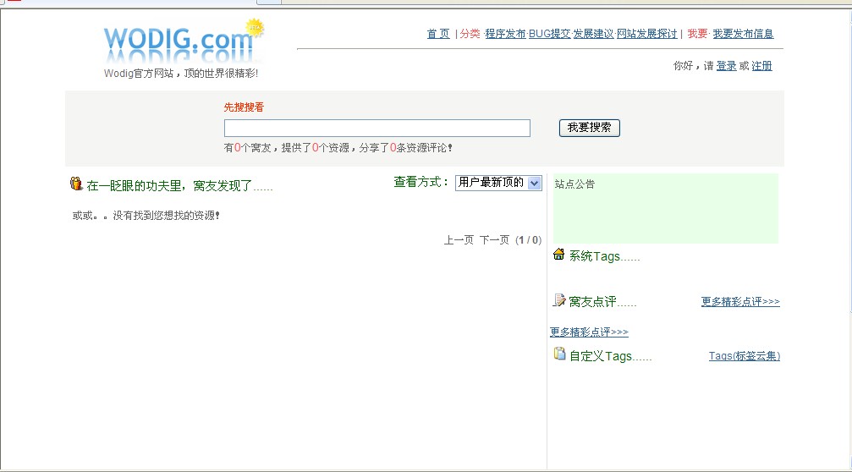Click the site statistics line with 个窝友
Viewport: 852px width, 472px height.
338,148
